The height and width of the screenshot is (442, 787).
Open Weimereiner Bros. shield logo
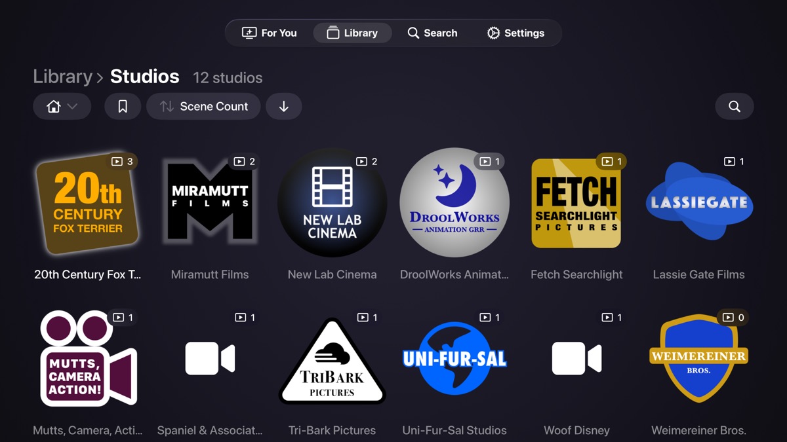coord(699,358)
